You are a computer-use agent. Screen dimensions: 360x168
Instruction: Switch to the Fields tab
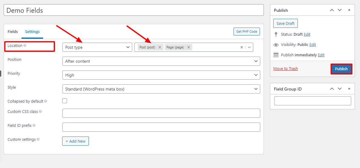point(13,31)
